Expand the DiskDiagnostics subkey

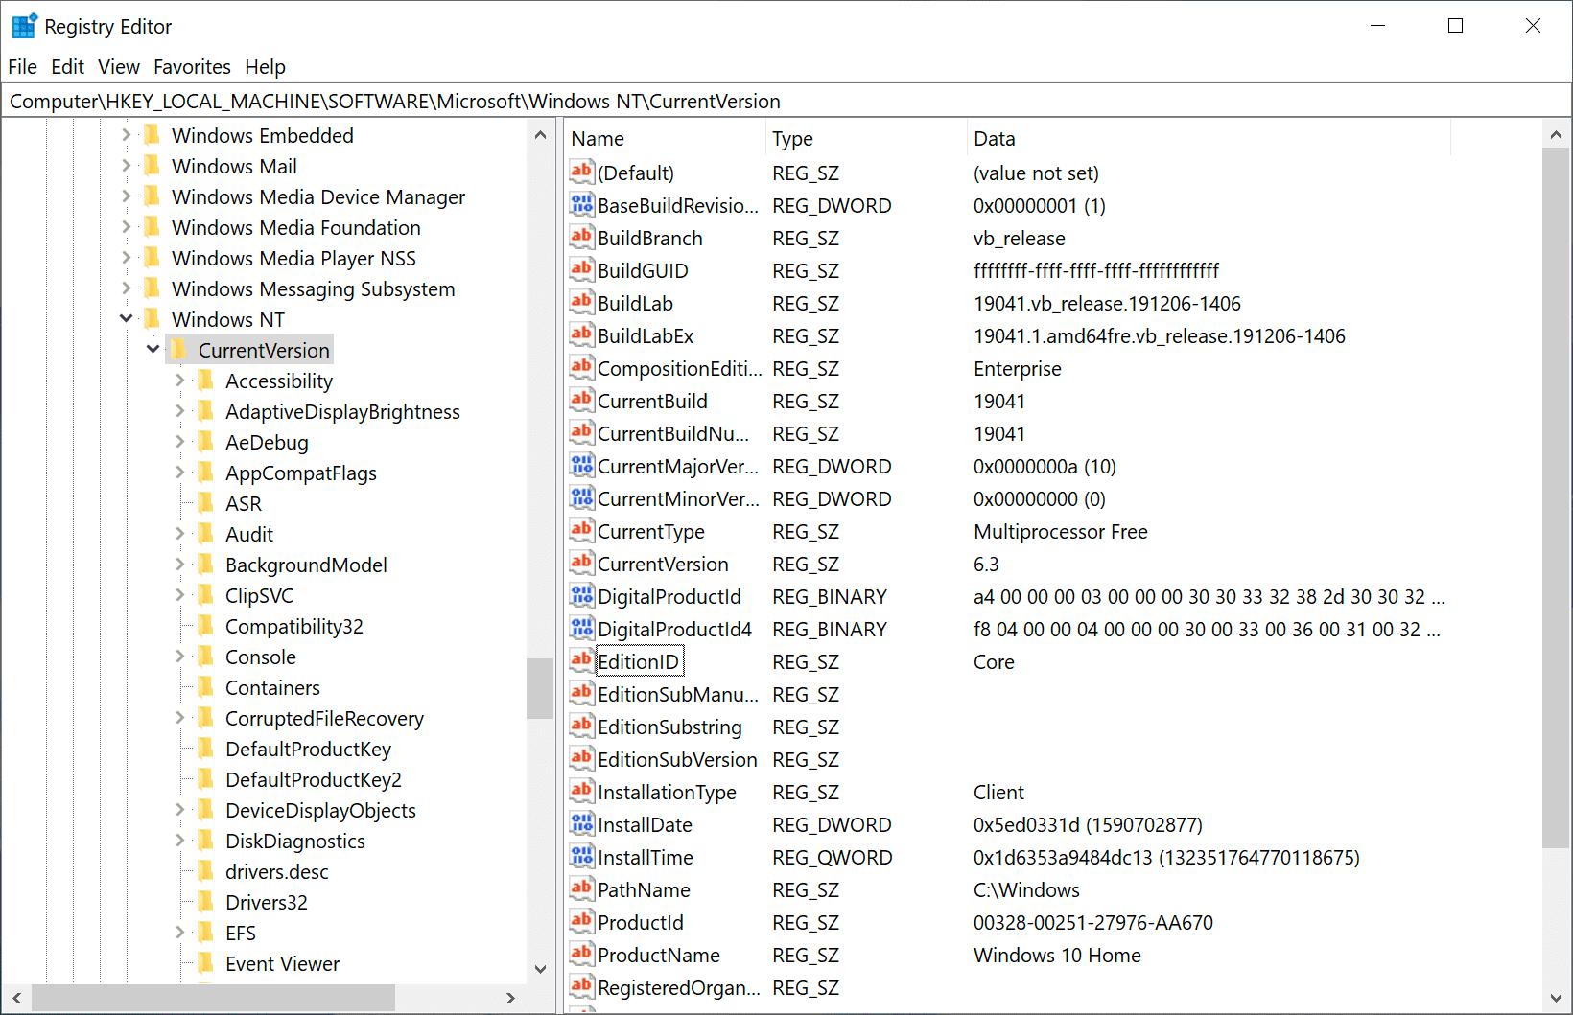coord(179,841)
